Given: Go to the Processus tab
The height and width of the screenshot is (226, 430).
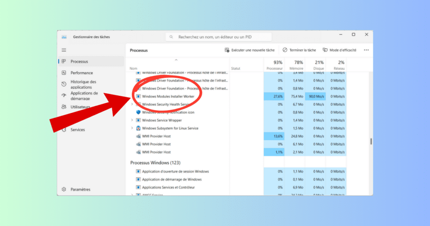Looking at the screenshot, I should tap(91, 61).
